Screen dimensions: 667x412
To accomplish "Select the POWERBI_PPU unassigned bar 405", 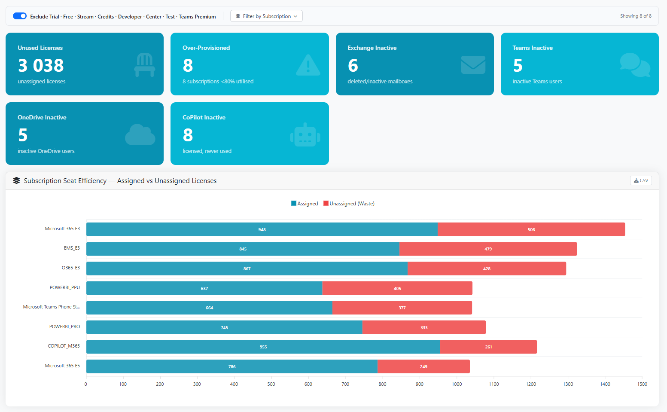I will (397, 288).
